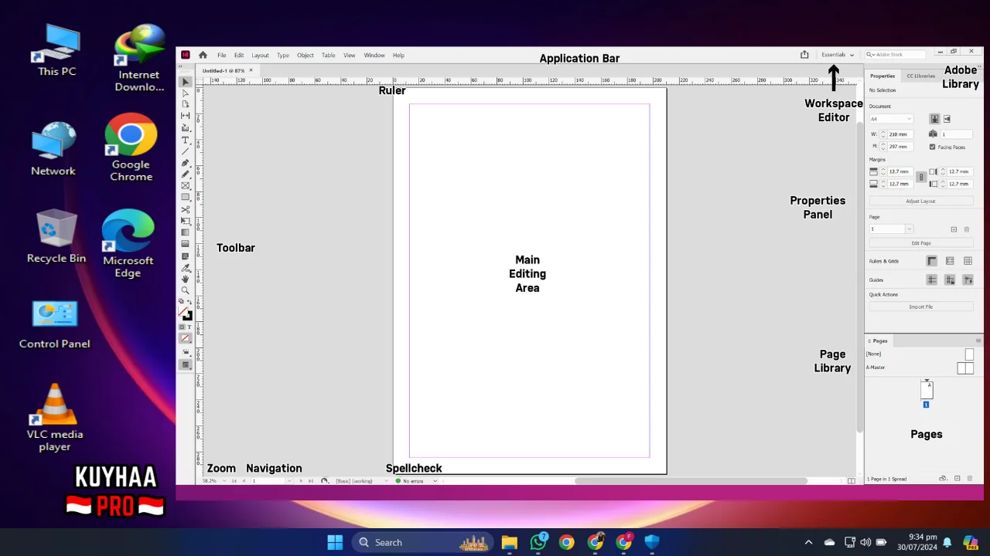Open the Essentials workspace dropdown
Viewport: 990px width, 556px height.
(838, 55)
